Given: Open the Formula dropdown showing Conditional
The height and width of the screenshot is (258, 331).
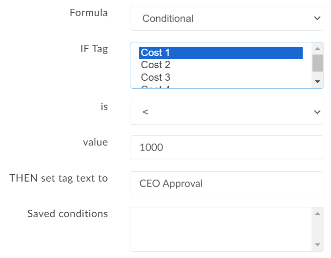Looking at the screenshot, I should point(227,18).
